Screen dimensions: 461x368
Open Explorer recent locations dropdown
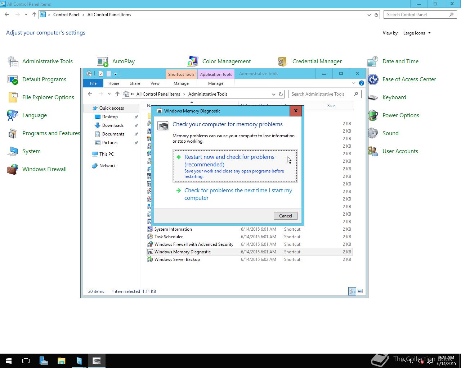pos(109,94)
